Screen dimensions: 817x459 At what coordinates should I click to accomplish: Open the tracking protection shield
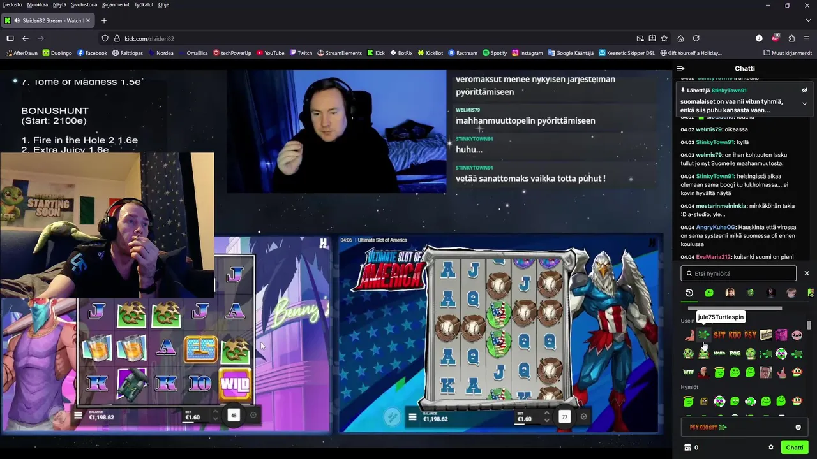point(105,38)
